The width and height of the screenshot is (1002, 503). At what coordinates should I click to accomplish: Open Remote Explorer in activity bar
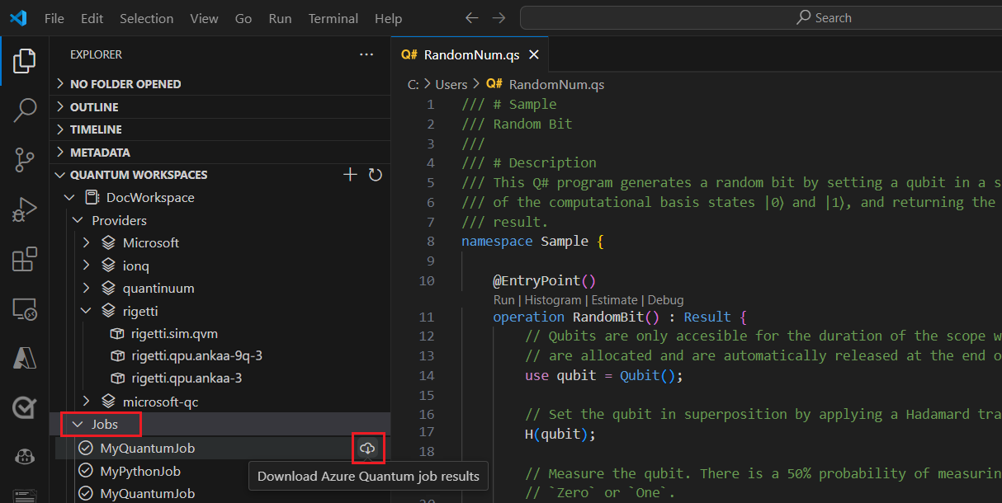pyautogui.click(x=25, y=309)
